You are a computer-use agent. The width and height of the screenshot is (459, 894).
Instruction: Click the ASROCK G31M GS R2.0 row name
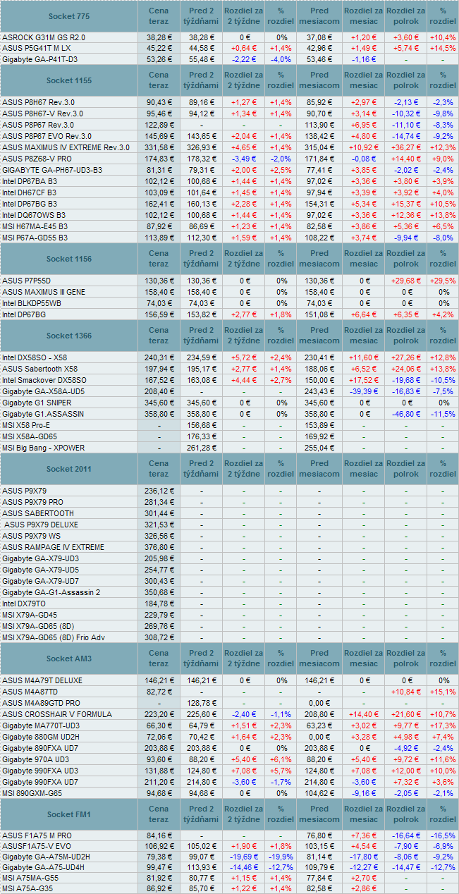[x=44, y=37]
